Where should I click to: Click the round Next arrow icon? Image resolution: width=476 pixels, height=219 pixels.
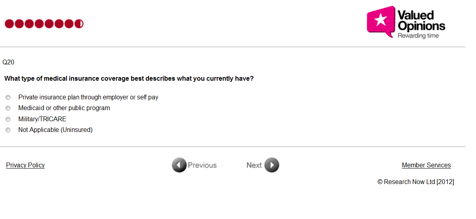click(x=272, y=165)
